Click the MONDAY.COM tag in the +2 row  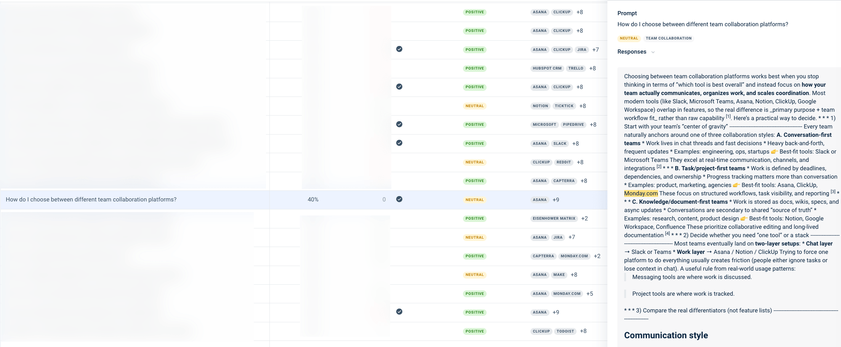coord(574,256)
